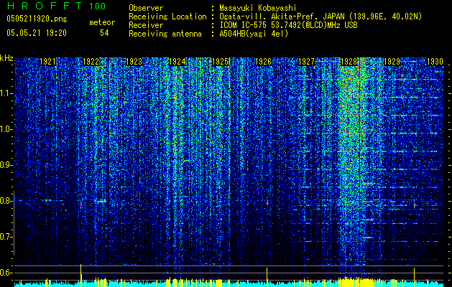
Task: Select the Ogata-vill. Akita-Pref. JAPAN location text
Action: [x=320, y=17]
